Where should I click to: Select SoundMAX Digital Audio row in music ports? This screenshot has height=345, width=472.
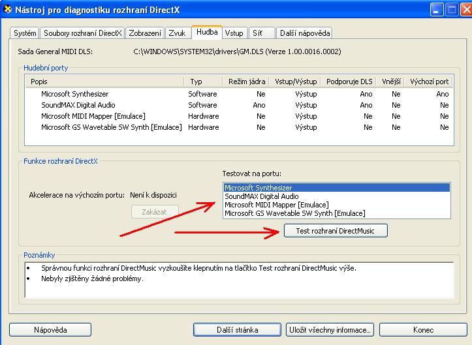point(239,105)
